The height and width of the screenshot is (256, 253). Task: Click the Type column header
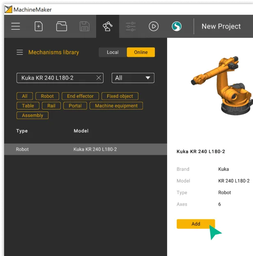pyautogui.click(x=22, y=131)
